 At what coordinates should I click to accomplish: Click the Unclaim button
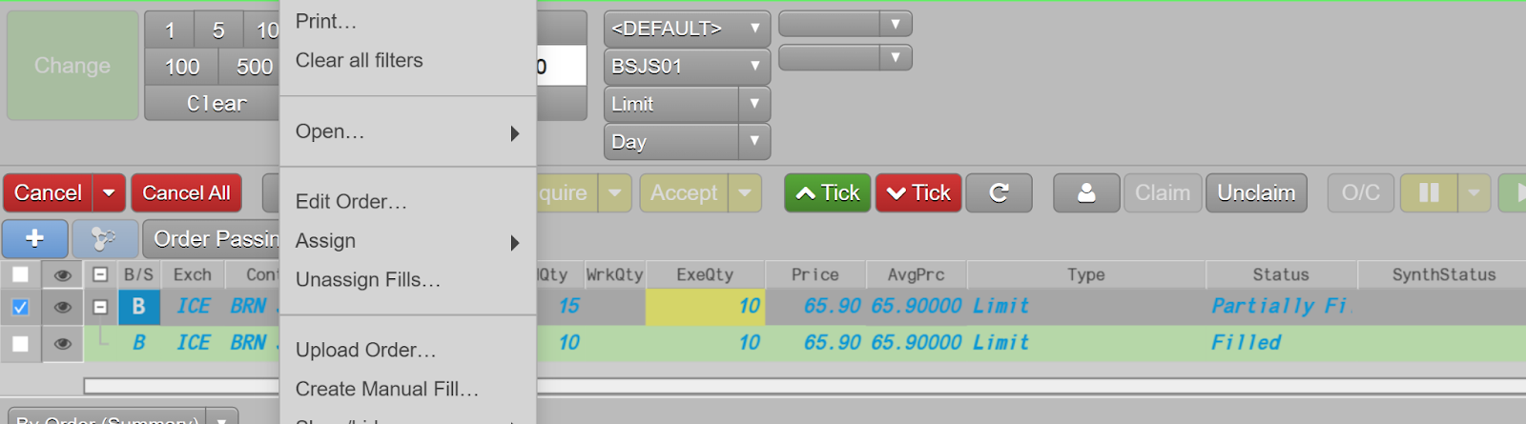(1255, 193)
